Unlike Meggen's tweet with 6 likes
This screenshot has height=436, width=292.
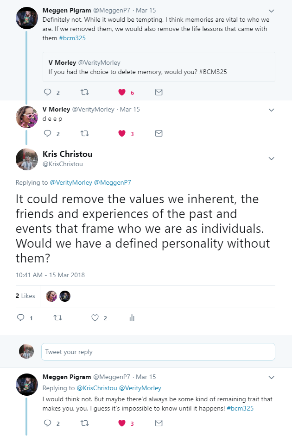122,92
